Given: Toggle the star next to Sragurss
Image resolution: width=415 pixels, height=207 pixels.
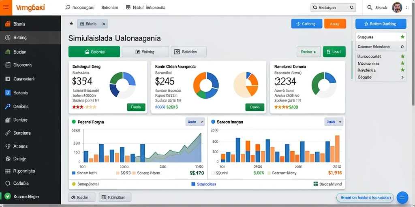Looking at the screenshot, I should pos(402,37).
